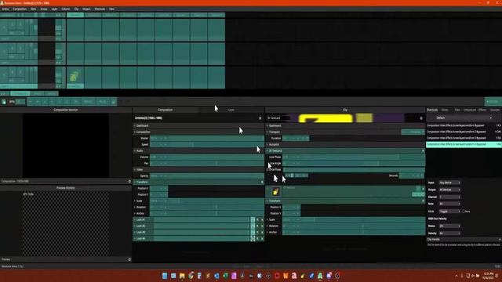Open the shortcut Mode Toggle dropdown

click(x=449, y=211)
